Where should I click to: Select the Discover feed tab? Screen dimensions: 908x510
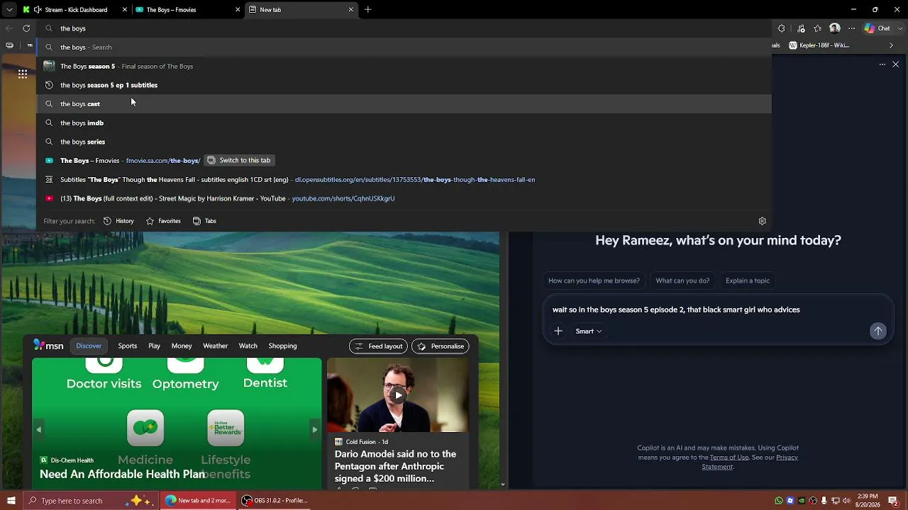(89, 346)
